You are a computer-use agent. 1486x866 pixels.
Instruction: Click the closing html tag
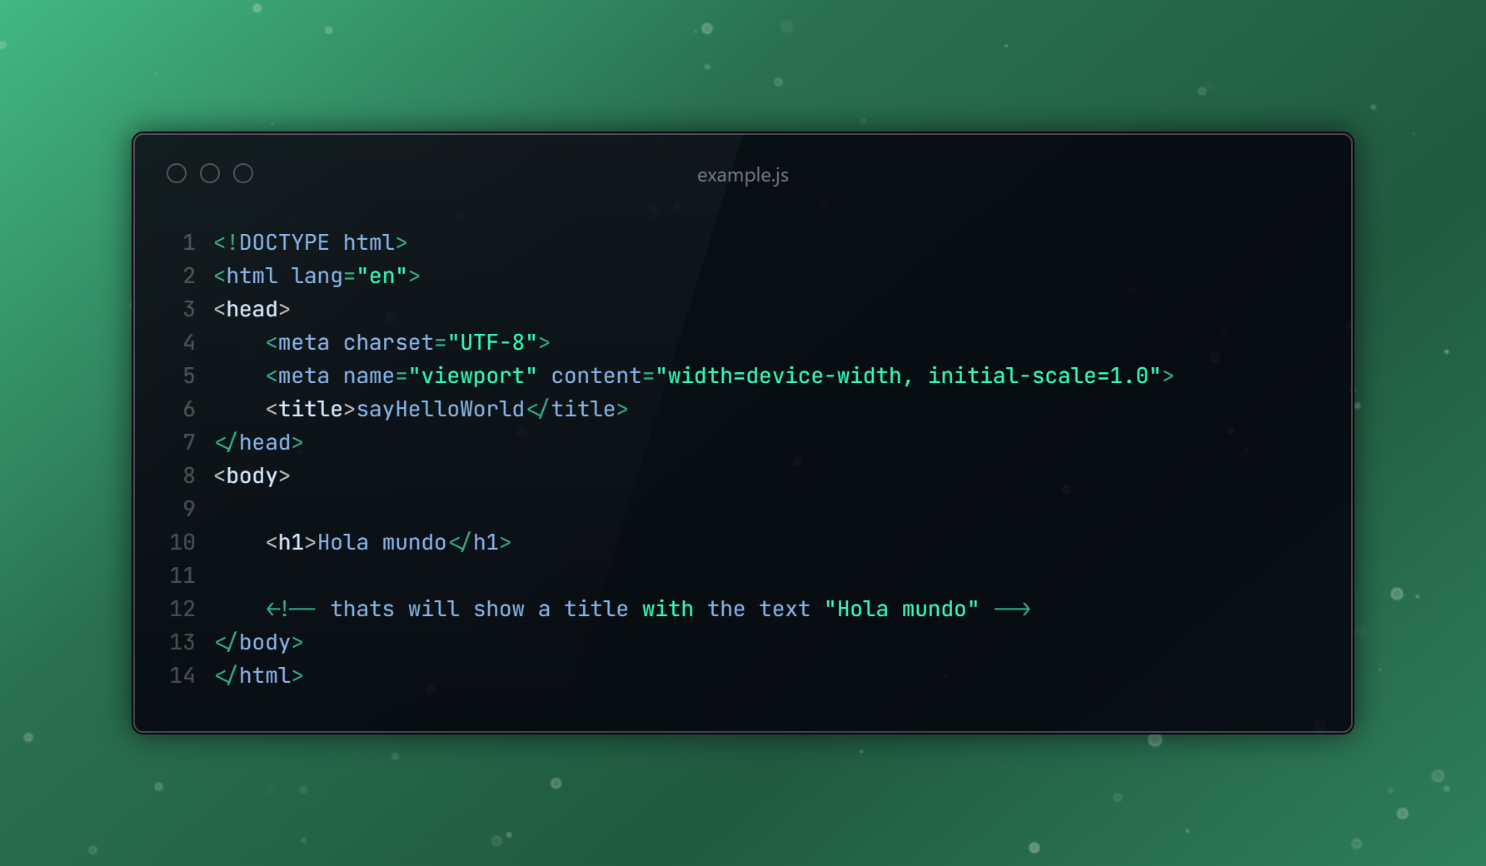(x=258, y=675)
